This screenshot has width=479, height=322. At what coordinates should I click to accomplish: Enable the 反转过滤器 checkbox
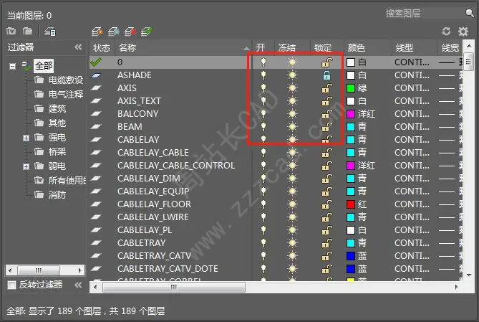click(11, 285)
